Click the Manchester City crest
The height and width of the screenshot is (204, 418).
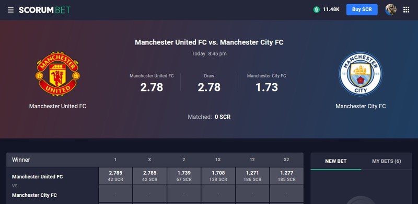[361, 74]
